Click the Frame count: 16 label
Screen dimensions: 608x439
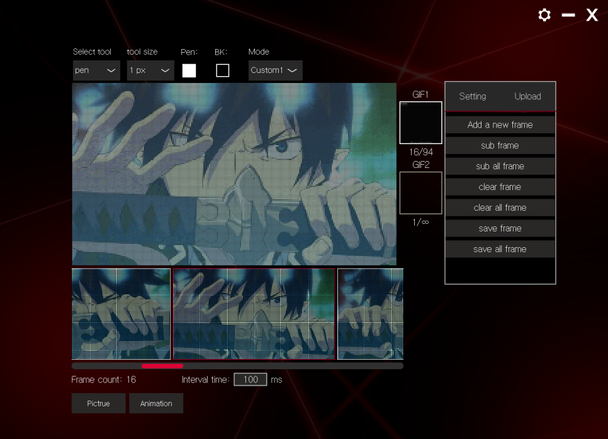(x=103, y=380)
